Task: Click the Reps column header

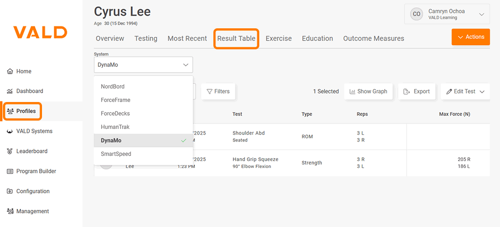Action: click(362, 114)
